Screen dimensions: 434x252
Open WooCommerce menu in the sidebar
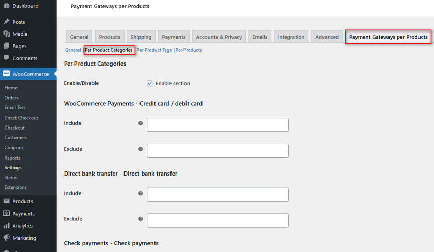28,74
